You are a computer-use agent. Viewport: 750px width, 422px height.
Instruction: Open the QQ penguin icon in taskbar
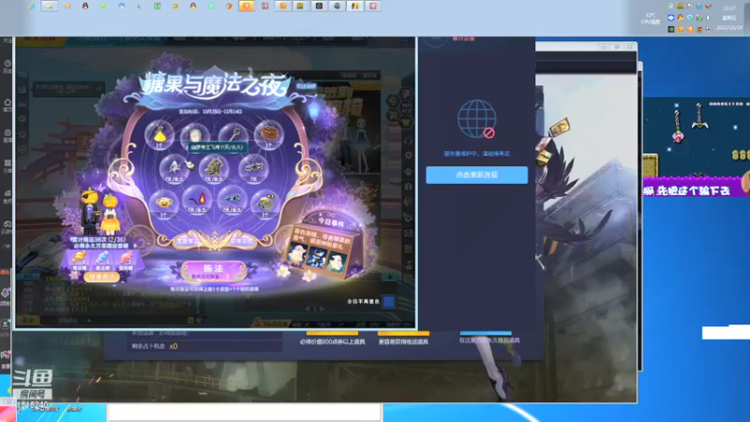click(x=85, y=6)
